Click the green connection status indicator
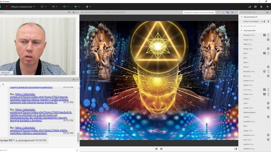The height and width of the screenshot is (152, 271). click(x=249, y=7)
